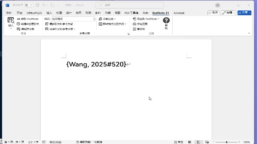Viewport: 257px width, 144px height.
Task: Click the 100% zoom level
Action: [x=246, y=142]
